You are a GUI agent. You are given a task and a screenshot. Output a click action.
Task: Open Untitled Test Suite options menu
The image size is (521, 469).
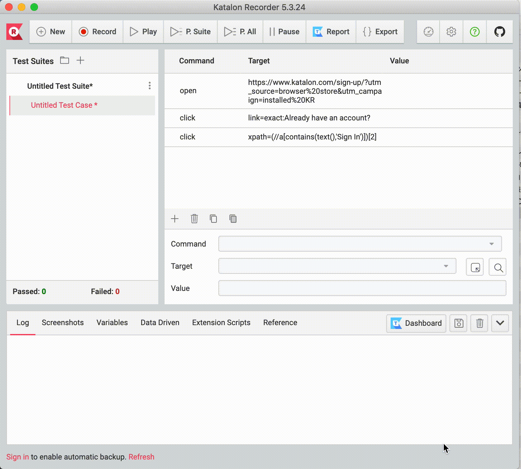(150, 86)
